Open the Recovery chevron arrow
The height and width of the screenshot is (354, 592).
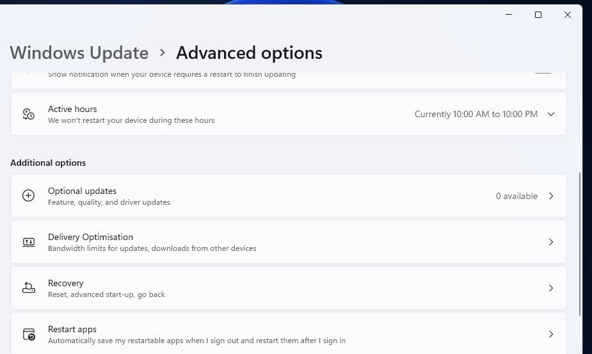[551, 288]
